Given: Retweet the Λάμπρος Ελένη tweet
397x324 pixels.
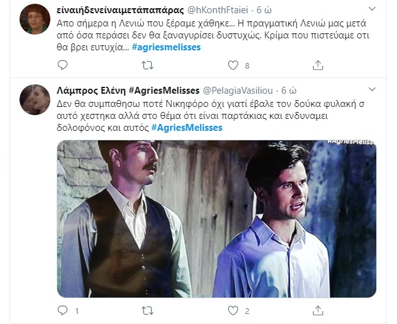Looking at the screenshot, I should click(x=147, y=310).
